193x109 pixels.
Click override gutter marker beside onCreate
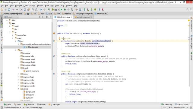click(x=54, y=41)
